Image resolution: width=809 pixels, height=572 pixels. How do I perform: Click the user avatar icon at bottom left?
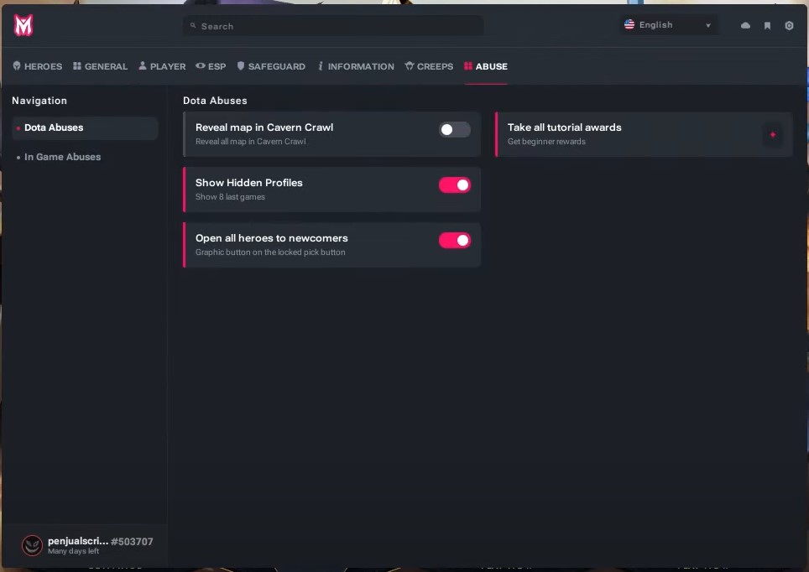pos(32,545)
